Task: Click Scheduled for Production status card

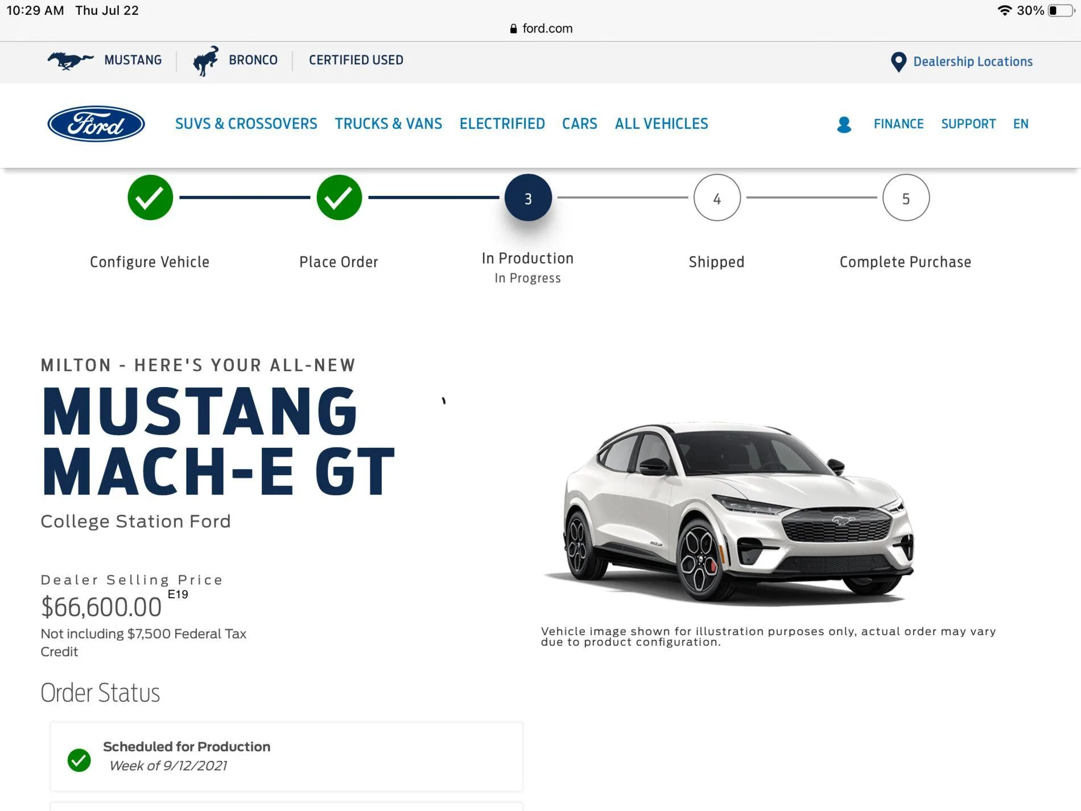Action: click(x=286, y=756)
